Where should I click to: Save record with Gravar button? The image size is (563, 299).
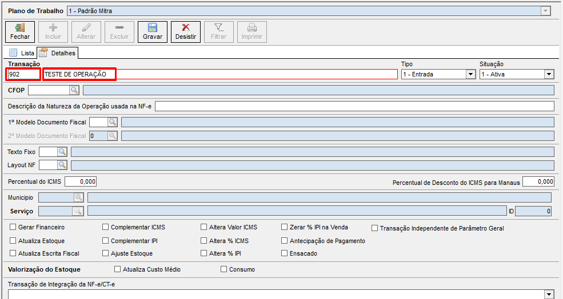pos(153,32)
